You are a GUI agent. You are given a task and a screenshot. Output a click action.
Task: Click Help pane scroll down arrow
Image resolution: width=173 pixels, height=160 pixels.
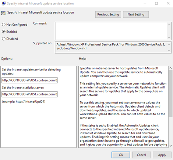coord(170,146)
